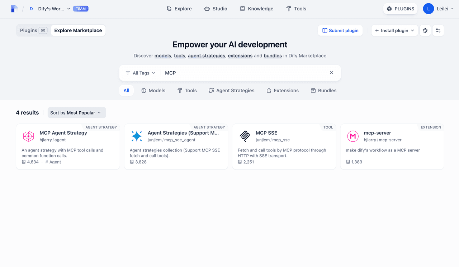Expand the Install plugin dropdown

394,30
